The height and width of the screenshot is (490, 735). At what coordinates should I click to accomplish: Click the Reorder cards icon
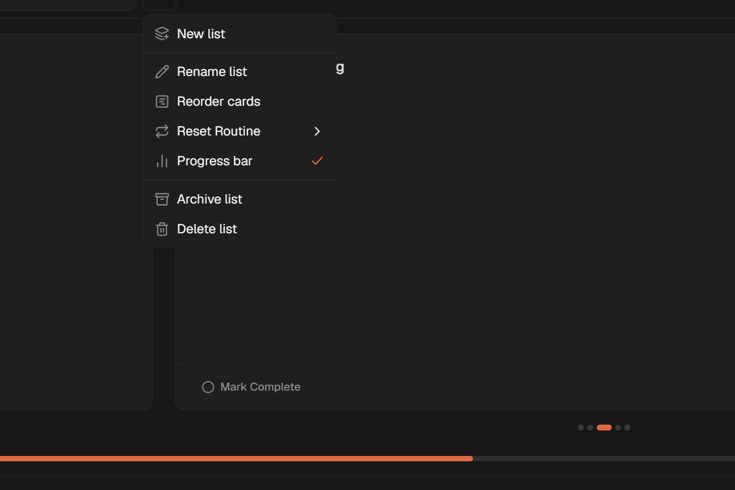162,102
